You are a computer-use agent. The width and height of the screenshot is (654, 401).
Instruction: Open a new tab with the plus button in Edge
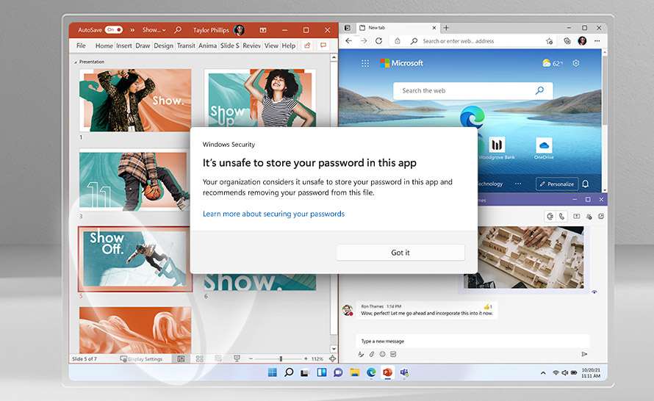click(x=446, y=28)
